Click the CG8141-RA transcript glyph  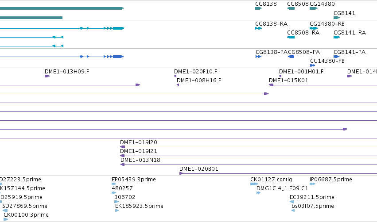[x=337, y=37]
